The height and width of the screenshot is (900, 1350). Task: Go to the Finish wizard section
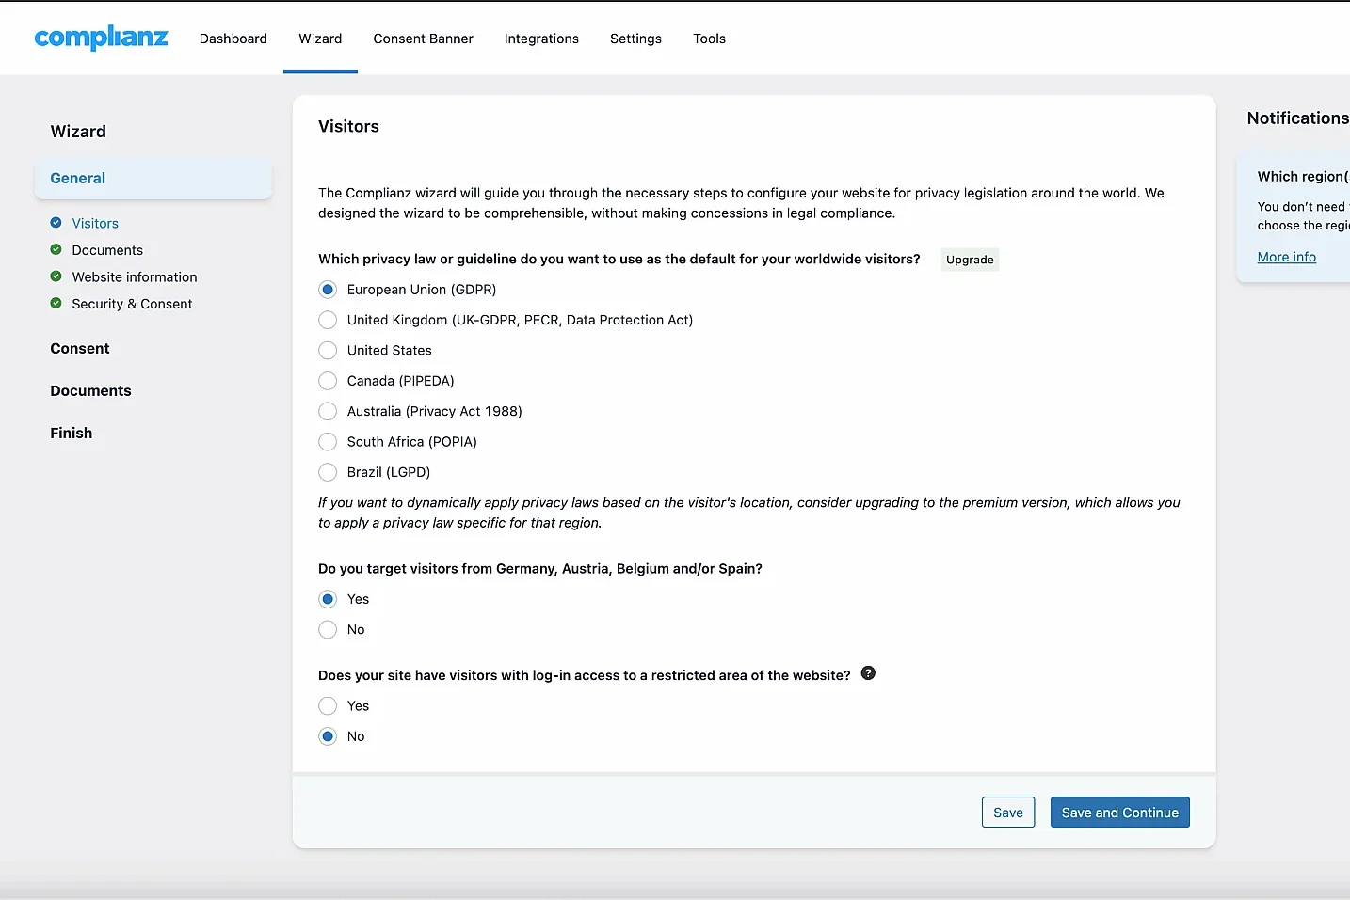tap(72, 433)
